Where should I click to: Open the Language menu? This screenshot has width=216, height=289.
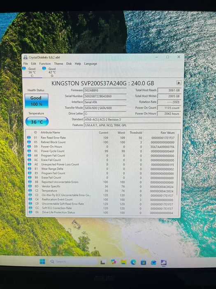(x=91, y=64)
